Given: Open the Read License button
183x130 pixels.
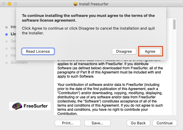Looking at the screenshot, I should tap(38, 51).
